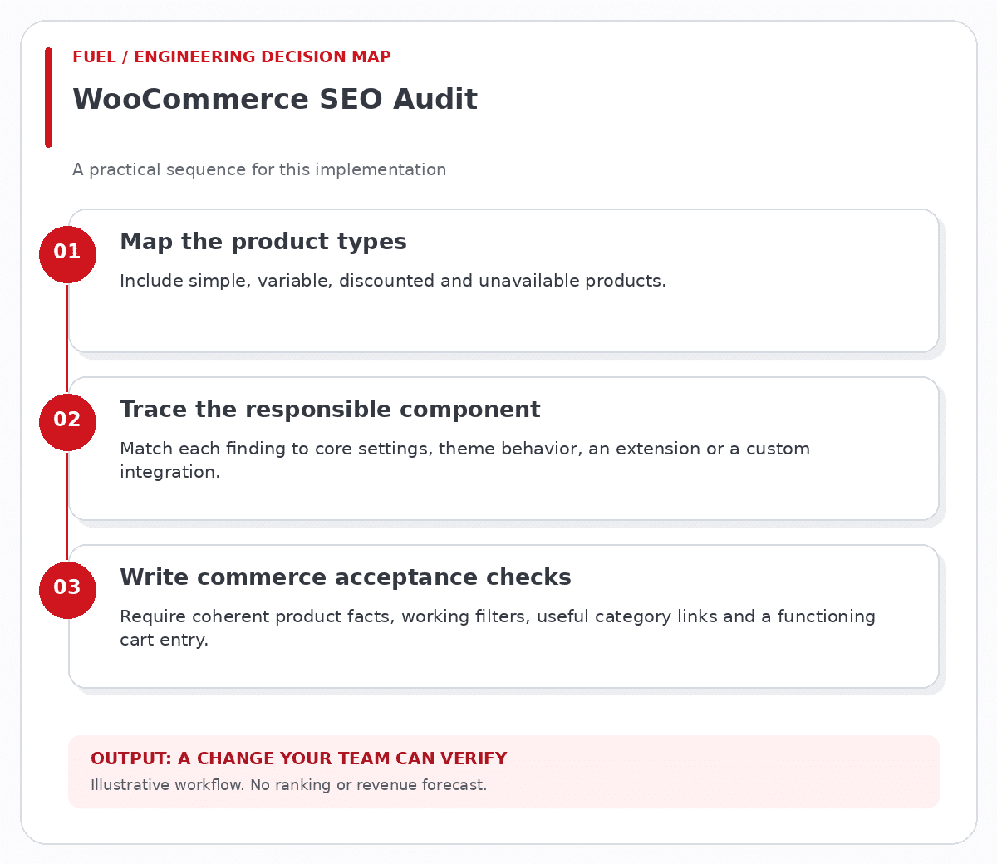Image resolution: width=997 pixels, height=864 pixels.
Task: Click text 'Include simple, variable, discounted and unavailable products.'
Action: 393,281
